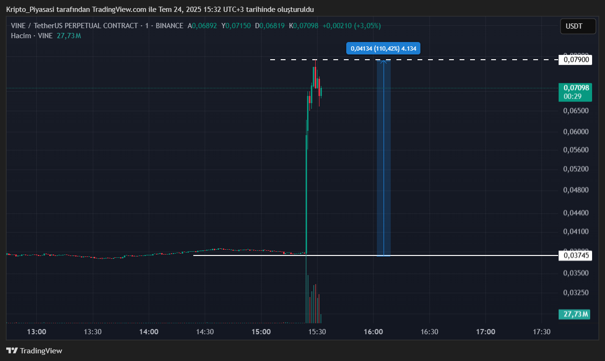Click the 27,73M volume value label

click(x=575, y=314)
